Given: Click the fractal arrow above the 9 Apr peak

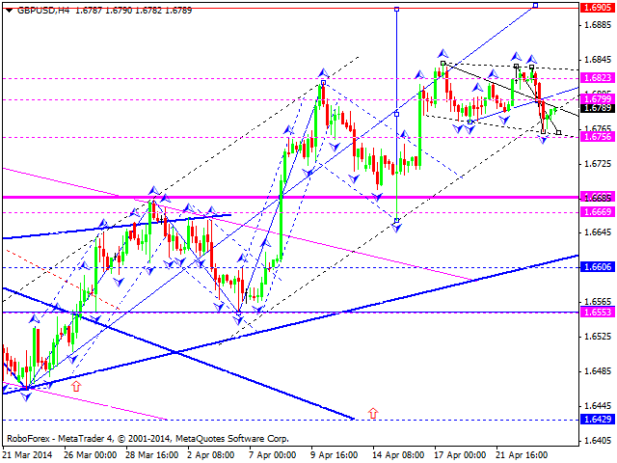Looking at the screenshot, I should (x=324, y=72).
